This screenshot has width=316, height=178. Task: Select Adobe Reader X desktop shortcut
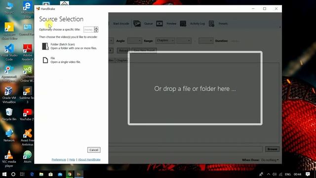pos(28,52)
